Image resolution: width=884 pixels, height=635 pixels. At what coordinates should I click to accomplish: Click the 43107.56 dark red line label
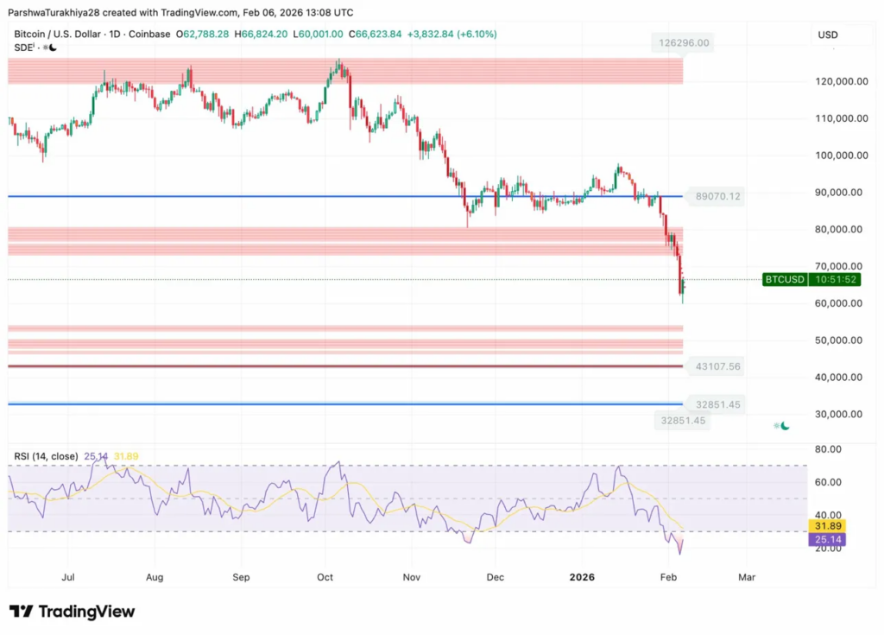(717, 366)
